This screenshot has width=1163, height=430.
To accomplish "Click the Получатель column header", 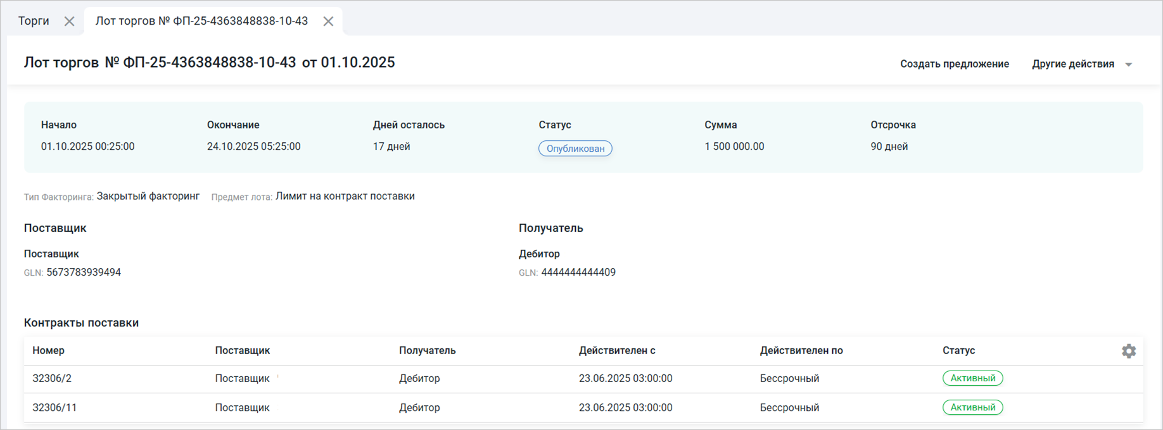I will pyautogui.click(x=427, y=350).
